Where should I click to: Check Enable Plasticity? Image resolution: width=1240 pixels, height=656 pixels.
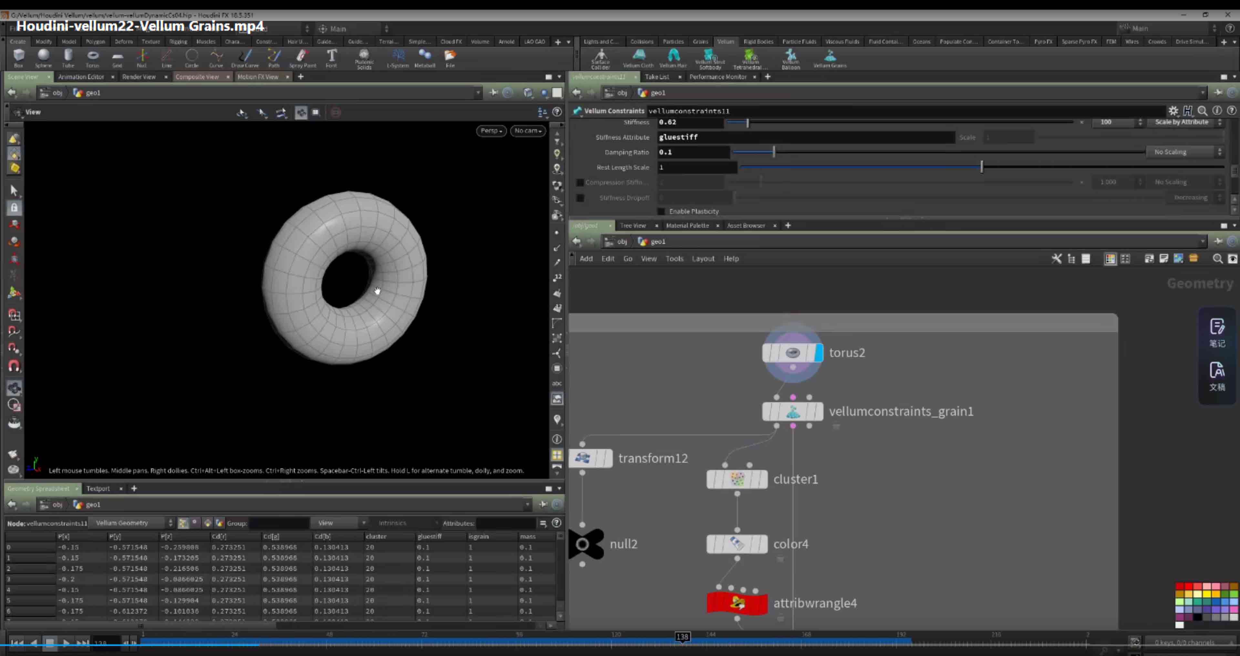point(661,212)
